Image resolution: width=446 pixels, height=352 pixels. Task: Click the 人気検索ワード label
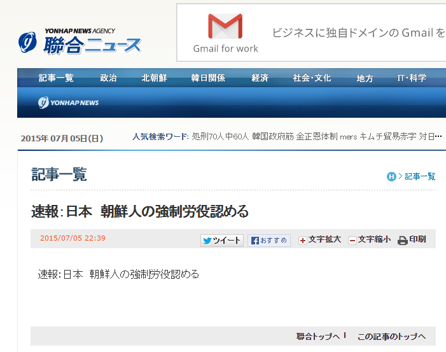pyautogui.click(x=160, y=137)
